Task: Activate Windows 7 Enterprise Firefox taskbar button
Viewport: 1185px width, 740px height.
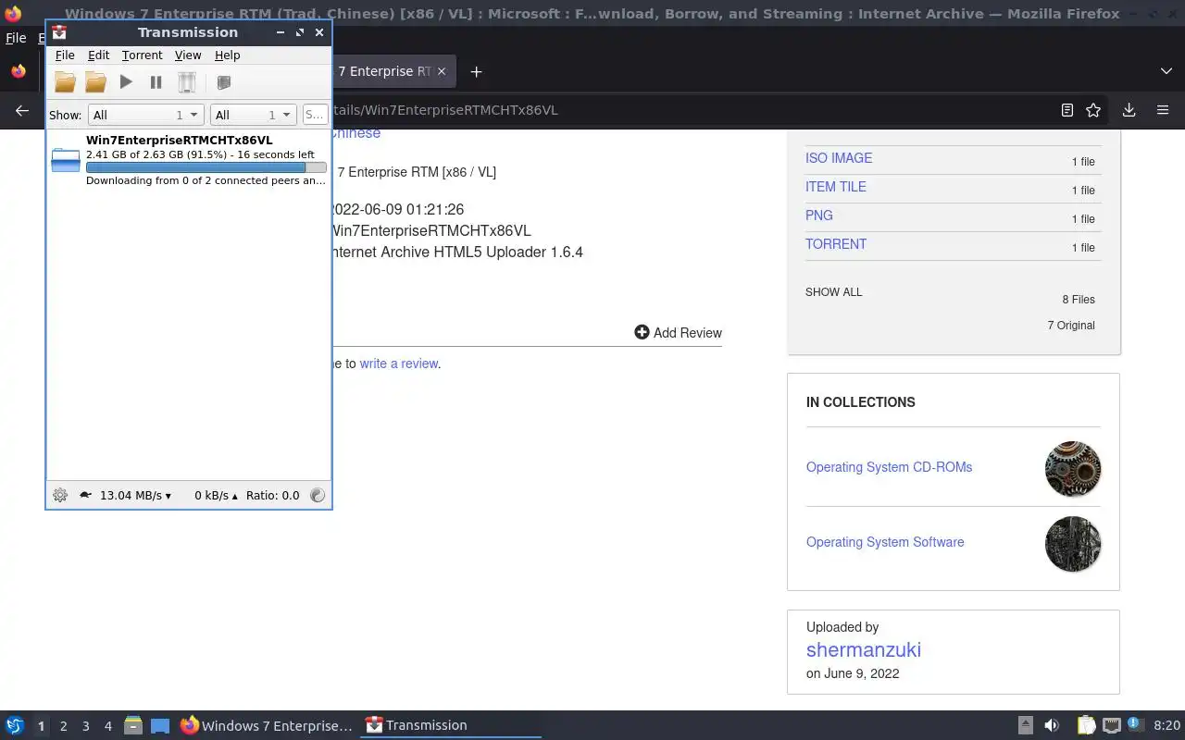Action: pyautogui.click(x=267, y=725)
